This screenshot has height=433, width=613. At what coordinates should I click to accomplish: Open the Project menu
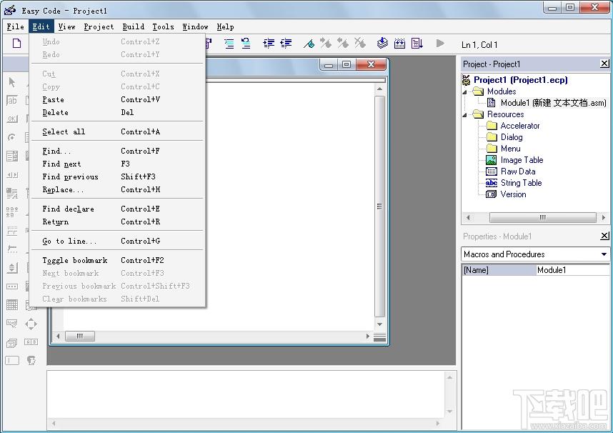coord(99,26)
